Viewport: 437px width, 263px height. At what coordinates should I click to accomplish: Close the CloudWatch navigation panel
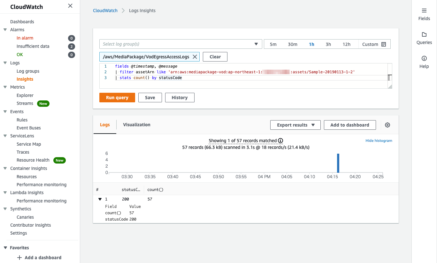click(x=70, y=6)
